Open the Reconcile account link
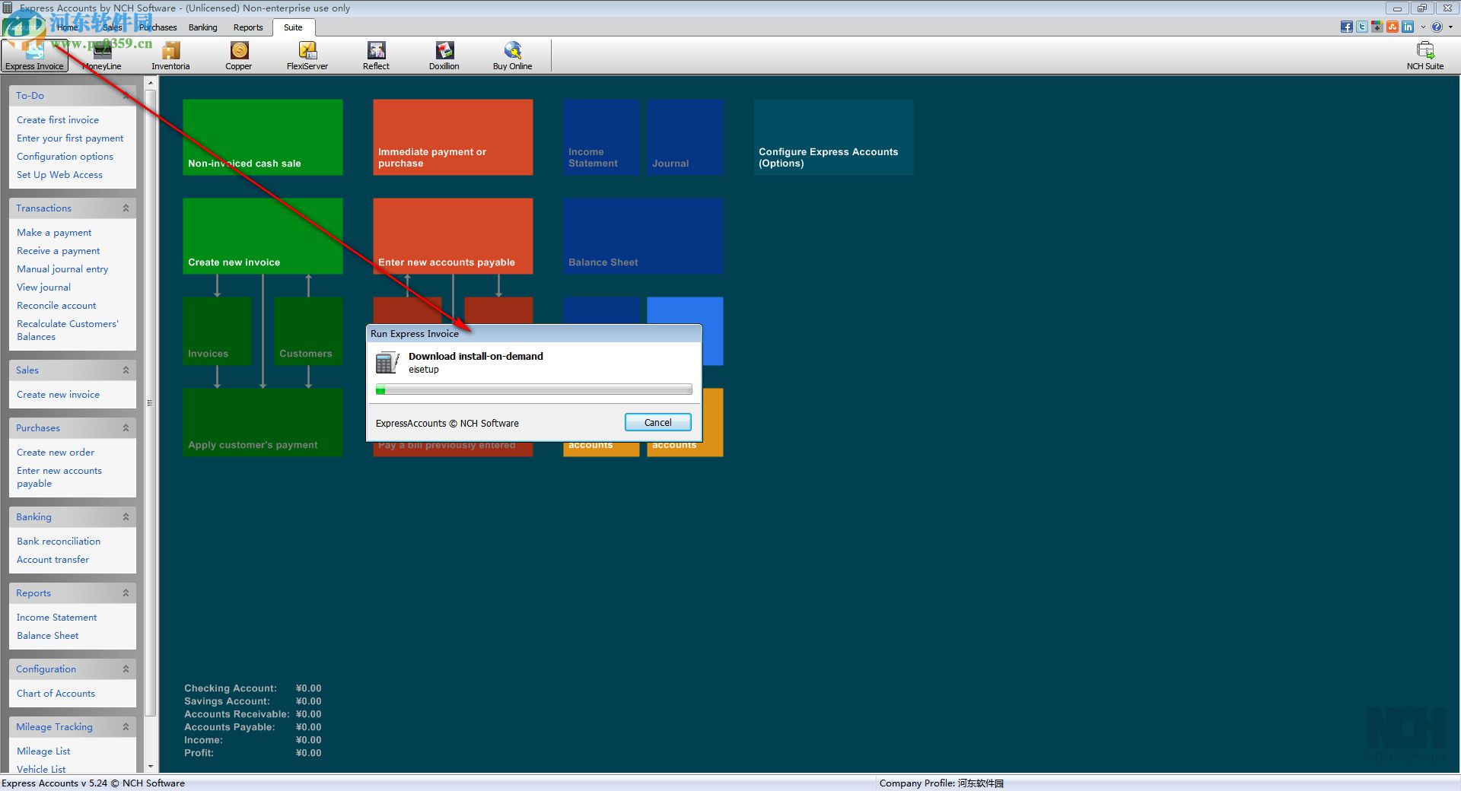This screenshot has width=1461, height=791. click(x=56, y=306)
